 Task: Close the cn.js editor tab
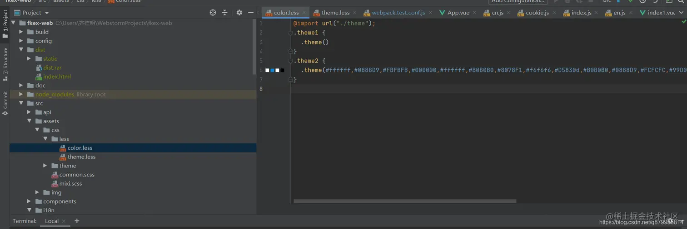click(508, 13)
